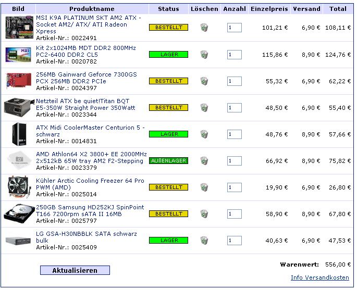This screenshot has width=357, height=290.
Task: Open AMD Athlon64 X2 3800+ EE link
Action: [x=91, y=157]
